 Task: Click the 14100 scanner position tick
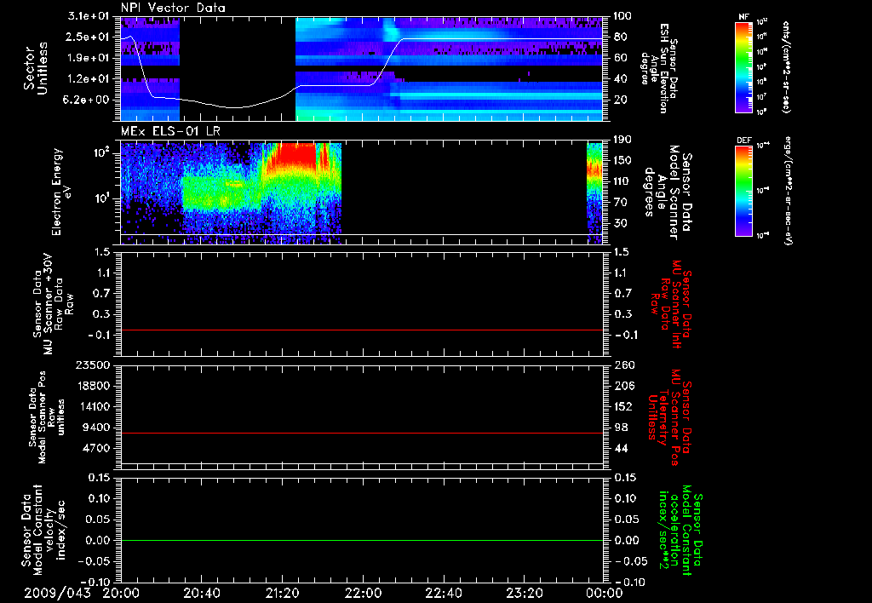[x=94, y=406]
